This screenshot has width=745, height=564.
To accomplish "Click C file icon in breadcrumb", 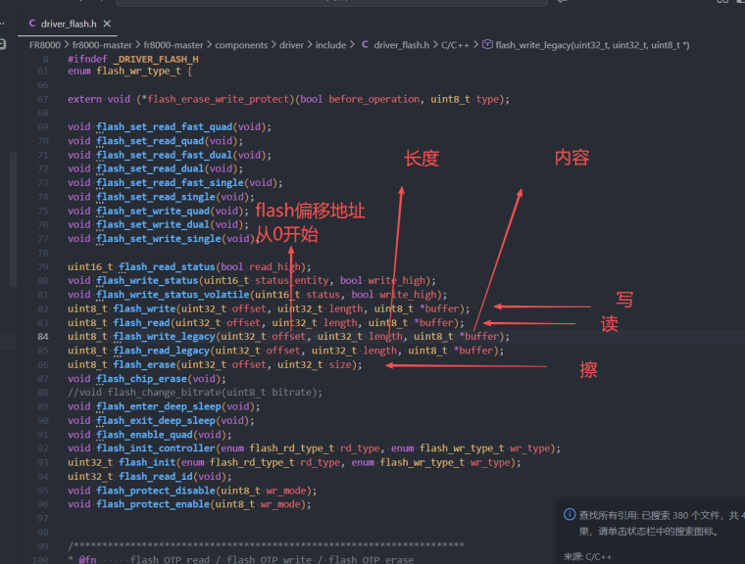I will point(365,45).
